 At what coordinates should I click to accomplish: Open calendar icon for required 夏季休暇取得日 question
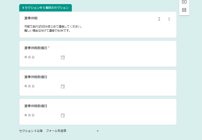63,57
